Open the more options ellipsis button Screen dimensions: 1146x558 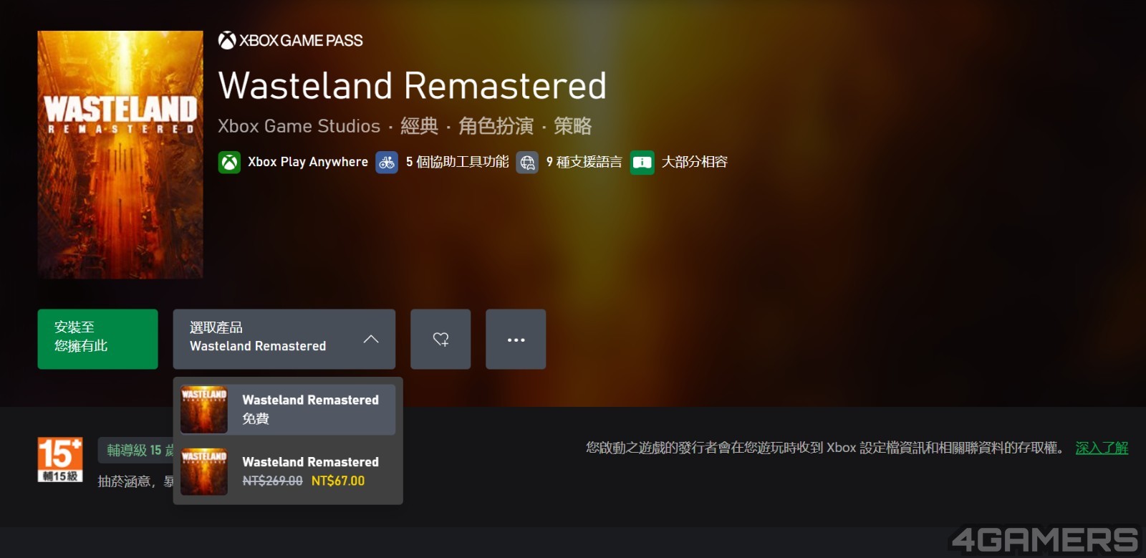[516, 340]
